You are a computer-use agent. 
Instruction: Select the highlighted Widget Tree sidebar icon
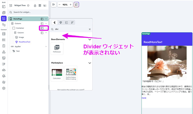4,19
